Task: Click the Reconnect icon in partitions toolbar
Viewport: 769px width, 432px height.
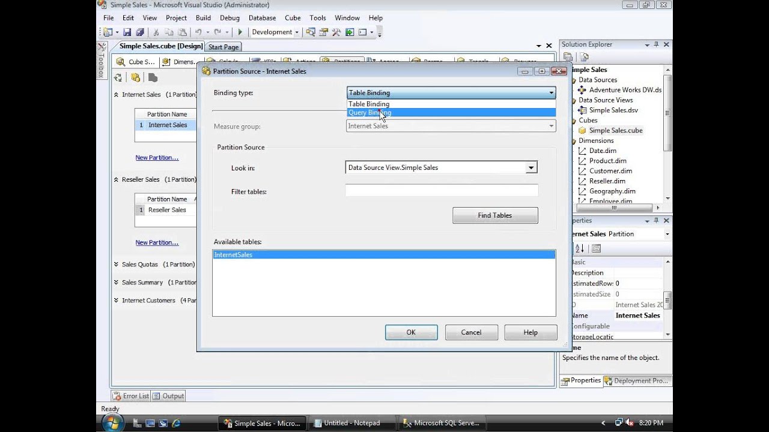Action: [x=118, y=77]
